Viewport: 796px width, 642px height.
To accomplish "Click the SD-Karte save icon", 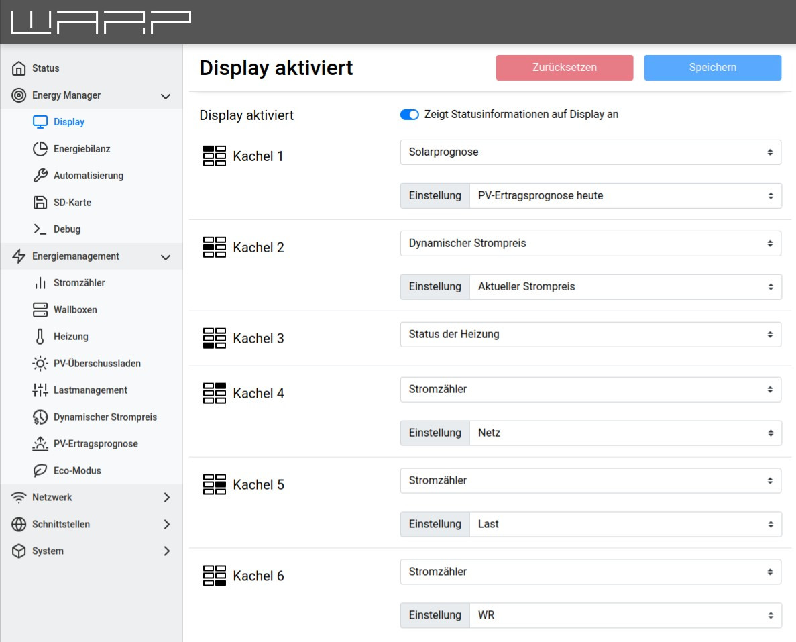I will [x=40, y=203].
